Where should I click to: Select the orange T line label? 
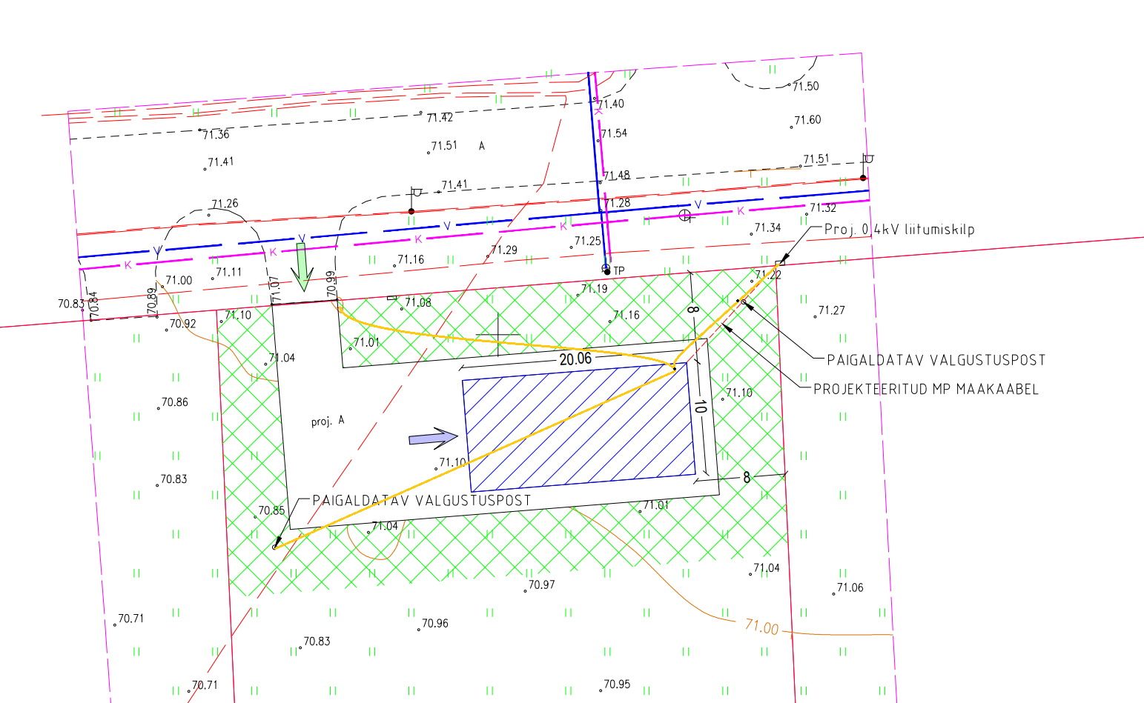click(750, 174)
